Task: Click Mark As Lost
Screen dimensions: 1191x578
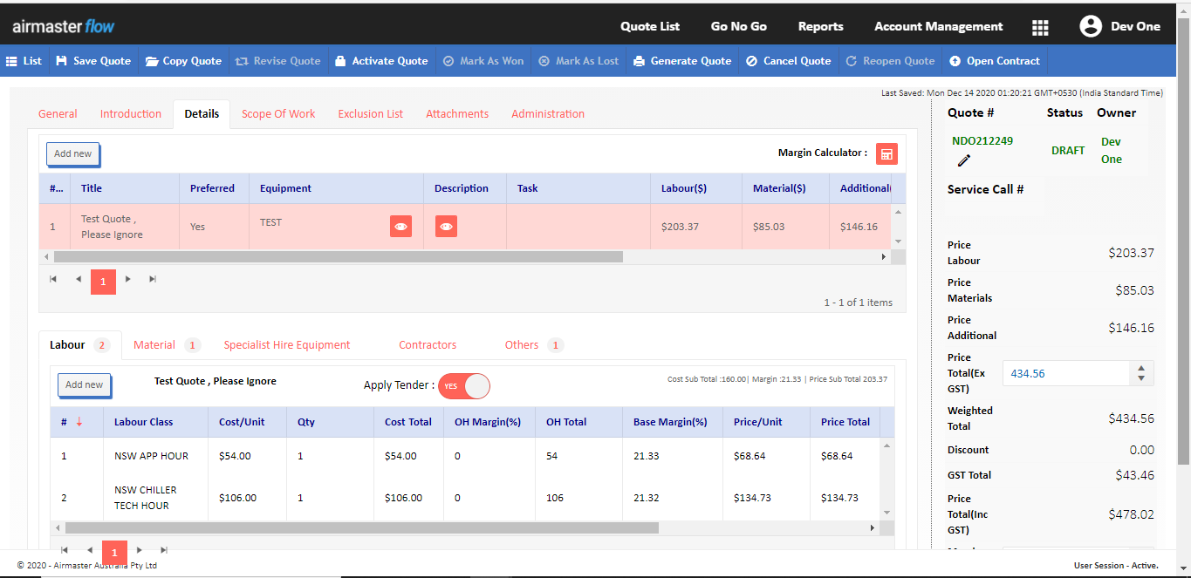Action: click(578, 61)
